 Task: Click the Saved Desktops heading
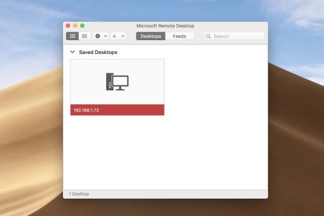pyautogui.click(x=98, y=52)
